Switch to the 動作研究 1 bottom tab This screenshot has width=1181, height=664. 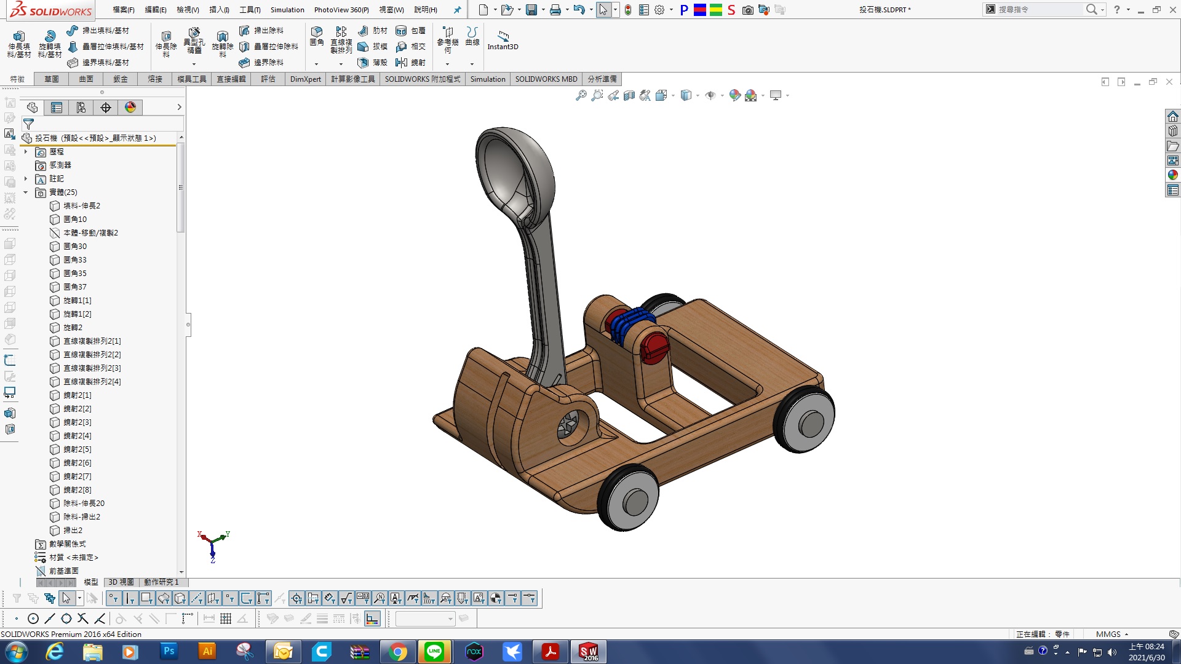point(161,582)
